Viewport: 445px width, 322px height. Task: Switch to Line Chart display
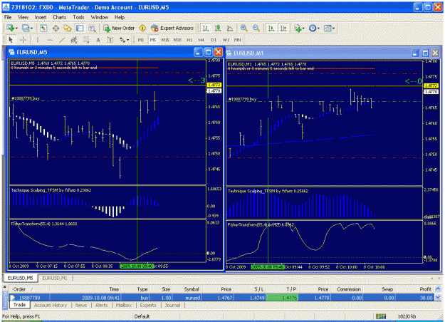coord(230,28)
